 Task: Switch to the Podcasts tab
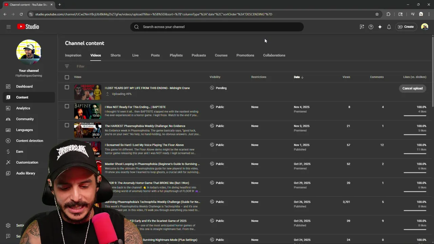[x=199, y=55]
